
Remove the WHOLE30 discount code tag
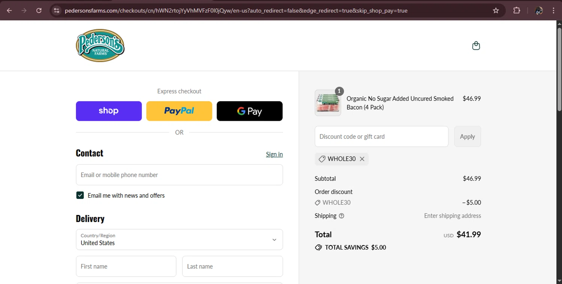point(362,159)
